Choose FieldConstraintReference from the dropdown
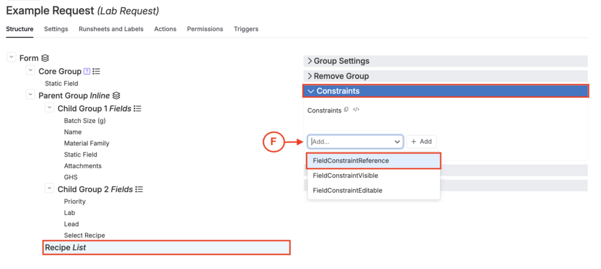601x269 pixels. [x=374, y=161]
